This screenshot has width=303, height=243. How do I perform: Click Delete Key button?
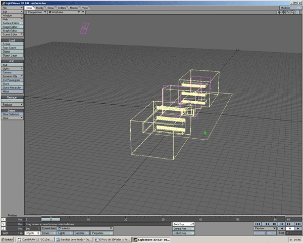coord(184,233)
